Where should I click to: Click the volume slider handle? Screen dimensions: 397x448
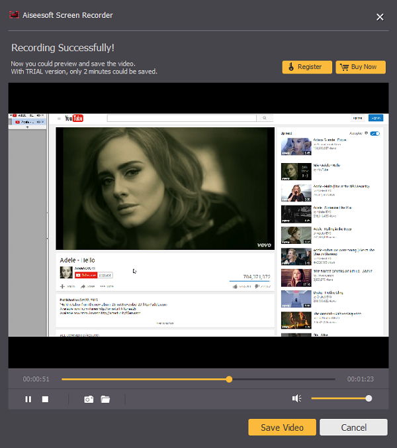369,398
